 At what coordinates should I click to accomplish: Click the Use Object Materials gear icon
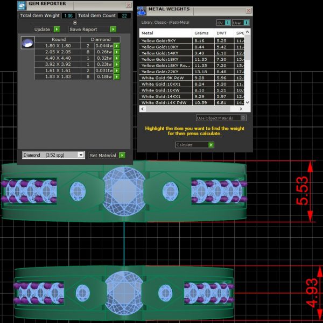(x=243, y=118)
